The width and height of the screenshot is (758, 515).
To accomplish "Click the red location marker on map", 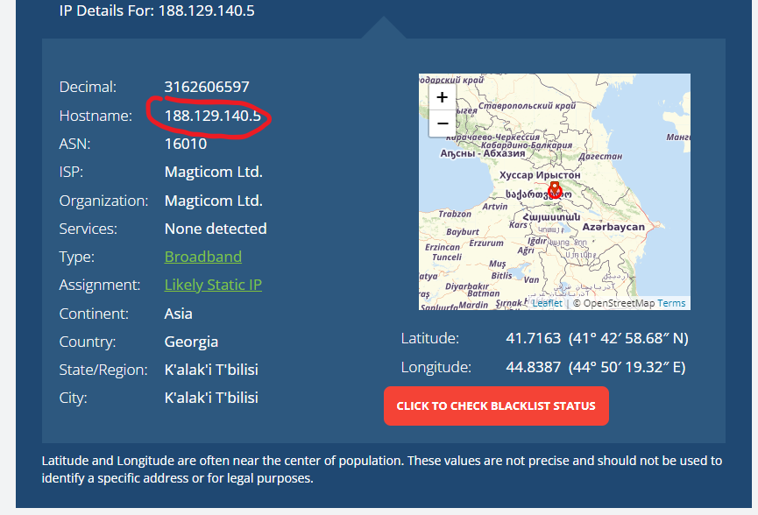I will click(x=554, y=190).
